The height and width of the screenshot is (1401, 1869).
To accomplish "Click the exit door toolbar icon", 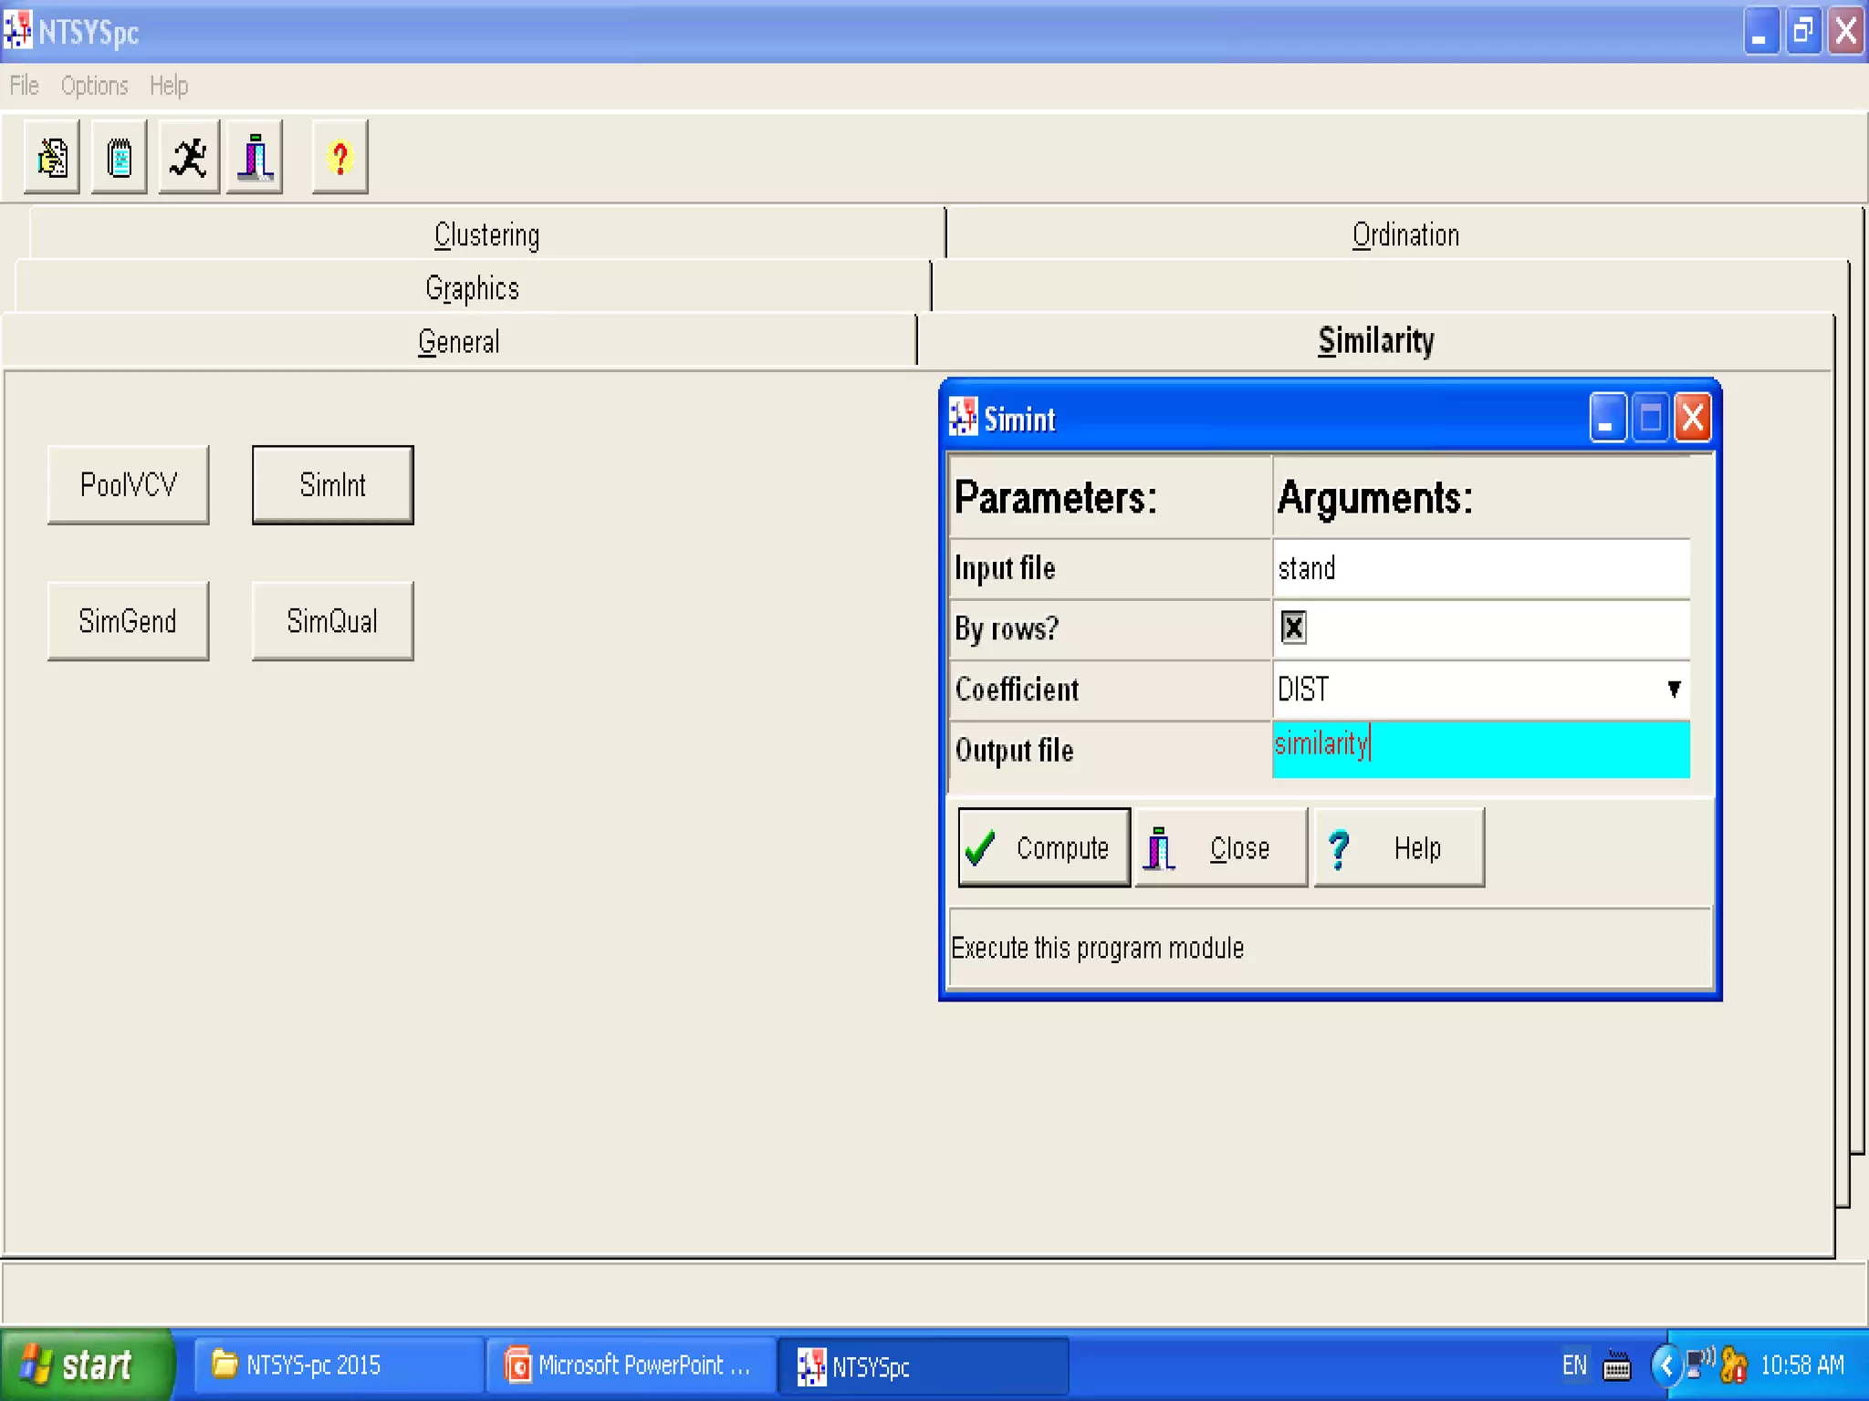I will pyautogui.click(x=255, y=157).
